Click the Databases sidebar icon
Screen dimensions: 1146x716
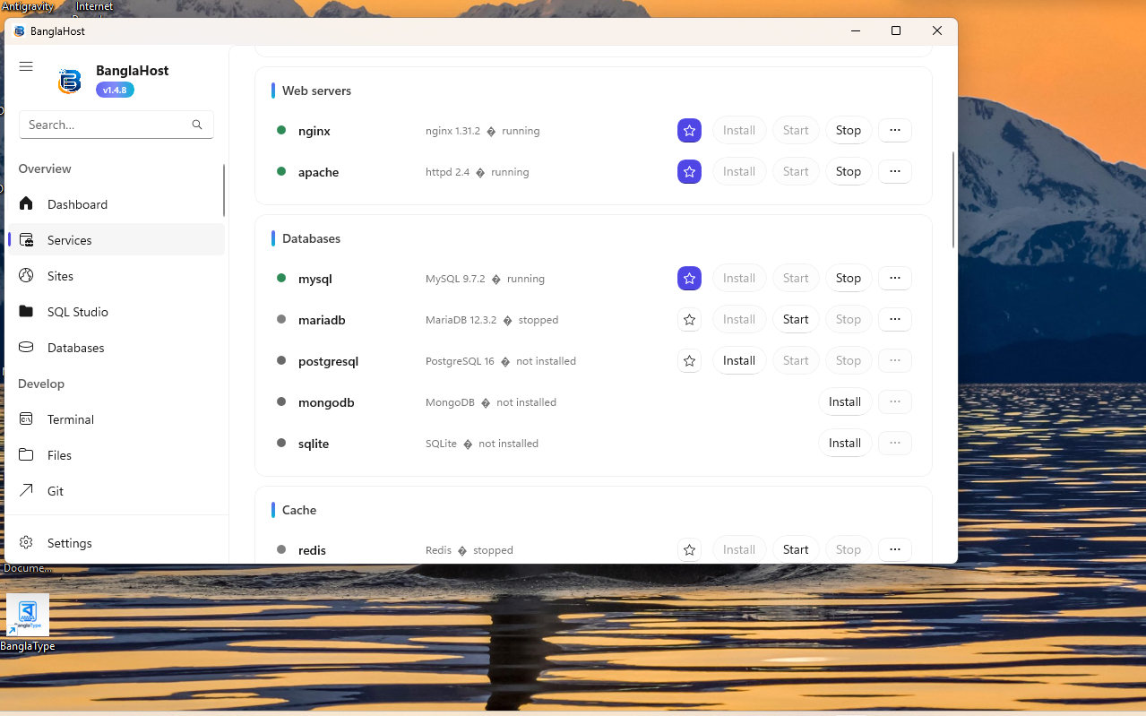click(x=26, y=348)
